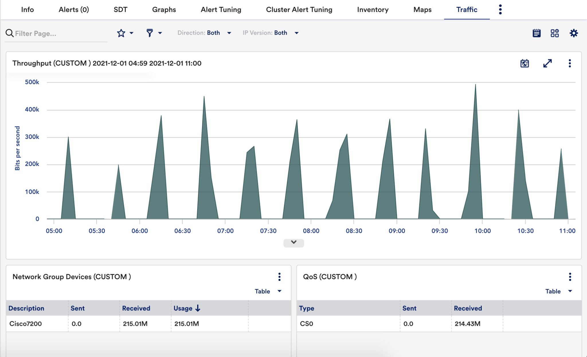Collapse the Throughput graph with the chevron

[293, 242]
